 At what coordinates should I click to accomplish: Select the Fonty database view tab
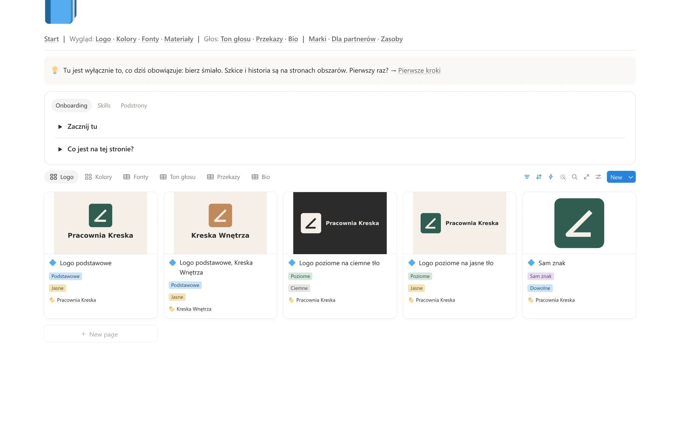click(x=136, y=177)
